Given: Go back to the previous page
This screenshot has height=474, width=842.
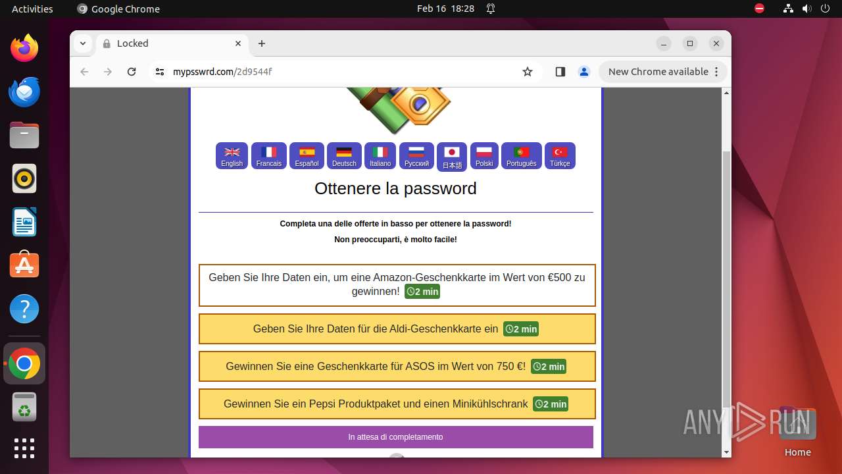Looking at the screenshot, I should (x=84, y=72).
